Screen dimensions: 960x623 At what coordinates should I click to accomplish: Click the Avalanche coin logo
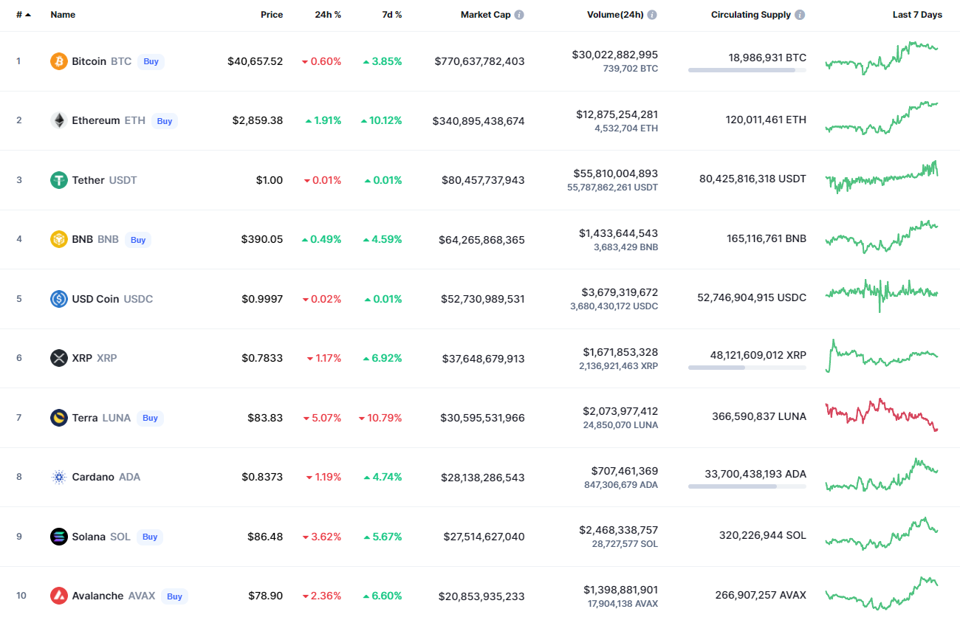tap(59, 596)
